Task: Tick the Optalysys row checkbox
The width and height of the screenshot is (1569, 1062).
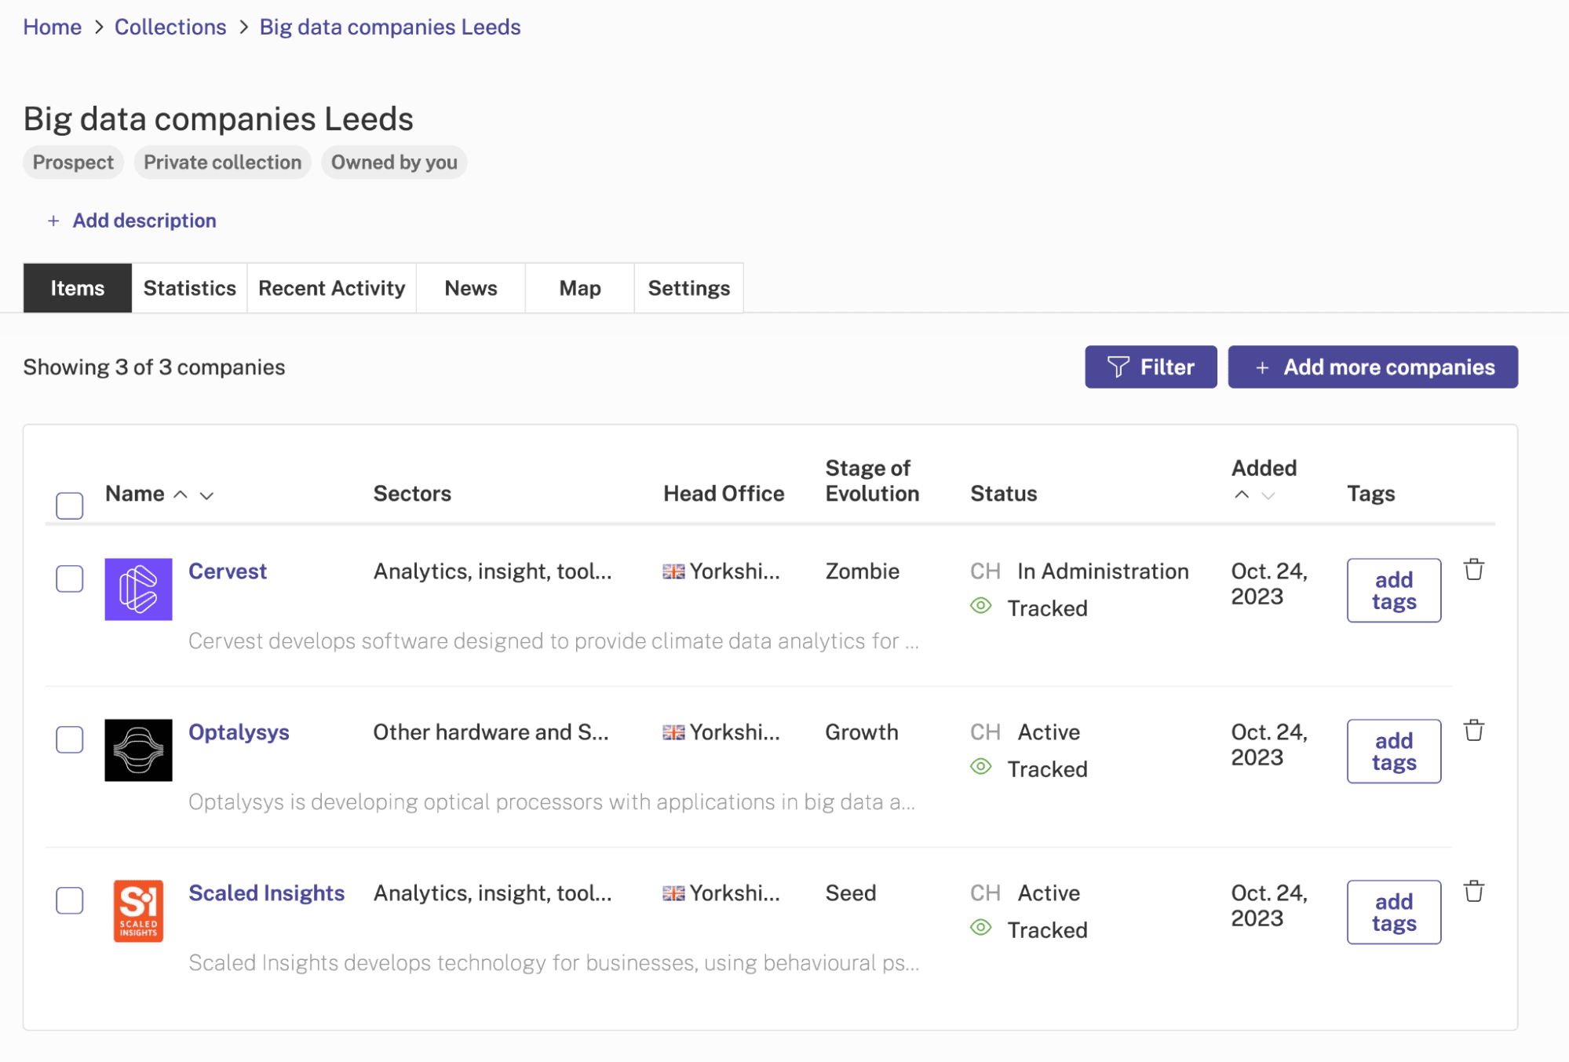Action: click(70, 739)
